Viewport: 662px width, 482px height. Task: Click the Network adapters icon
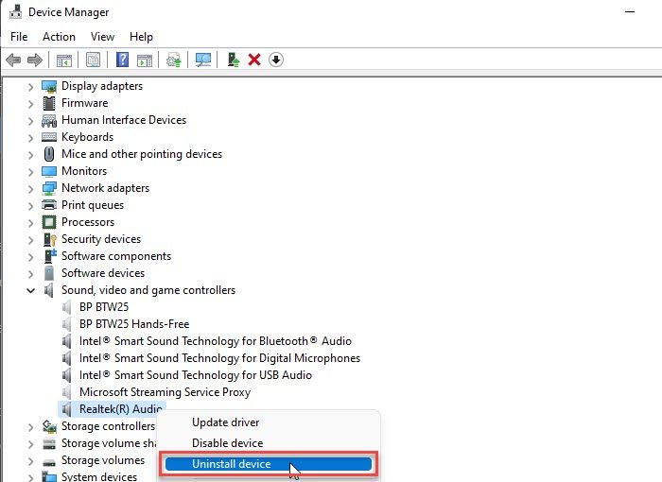click(x=49, y=188)
